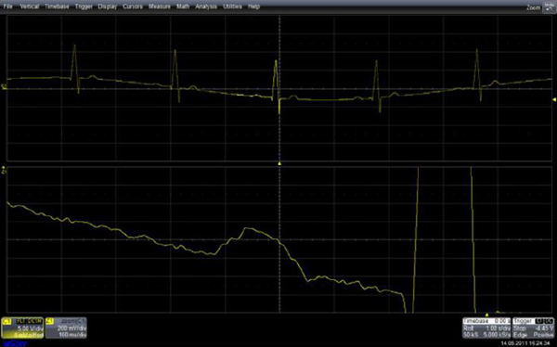Open the Trigger menu
The height and width of the screenshot is (347, 557).
pos(84,6)
